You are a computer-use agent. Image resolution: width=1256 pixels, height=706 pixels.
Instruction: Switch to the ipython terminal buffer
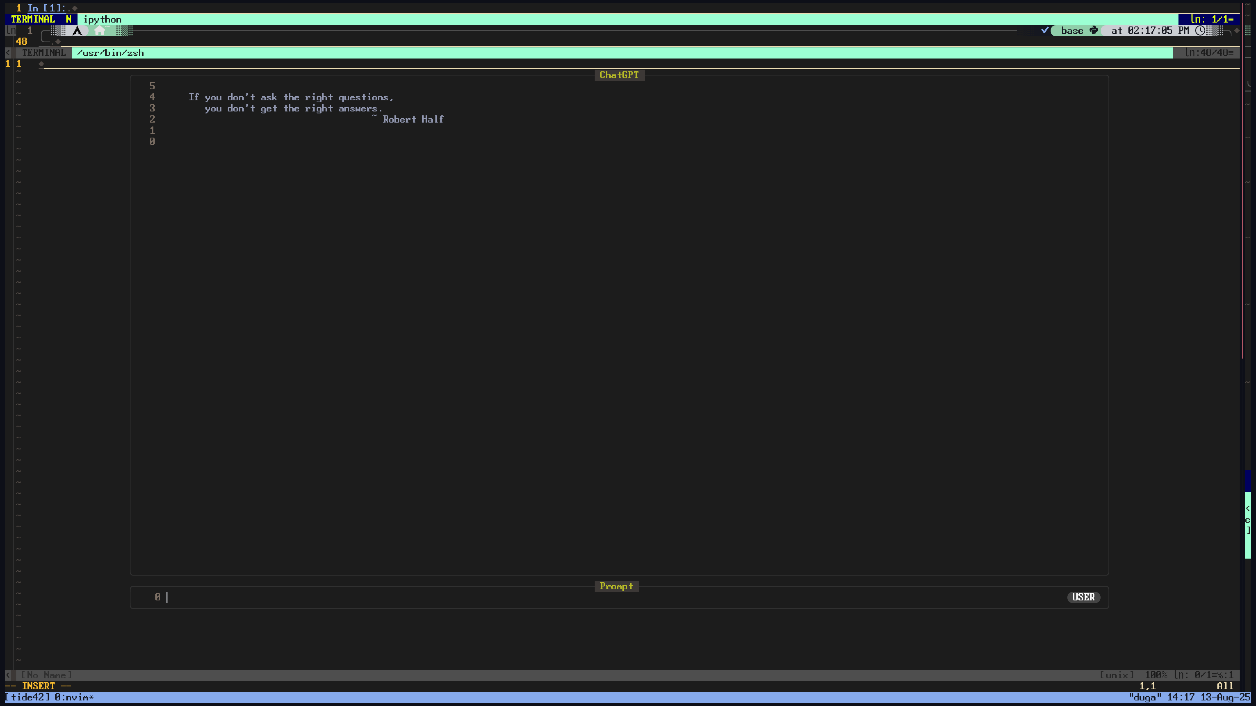pyautogui.click(x=102, y=20)
